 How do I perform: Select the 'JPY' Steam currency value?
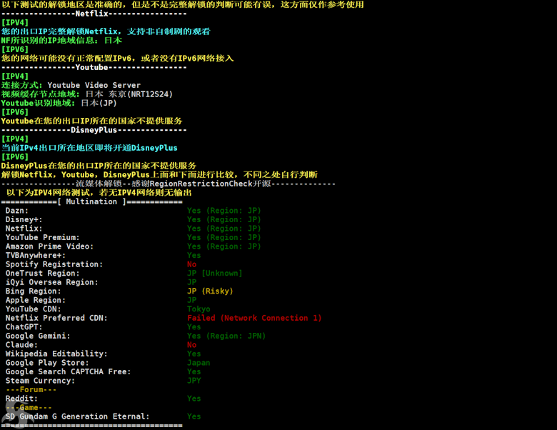(x=194, y=381)
